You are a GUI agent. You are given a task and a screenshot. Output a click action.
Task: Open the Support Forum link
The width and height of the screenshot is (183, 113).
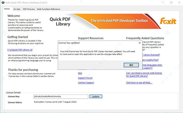click(85, 78)
